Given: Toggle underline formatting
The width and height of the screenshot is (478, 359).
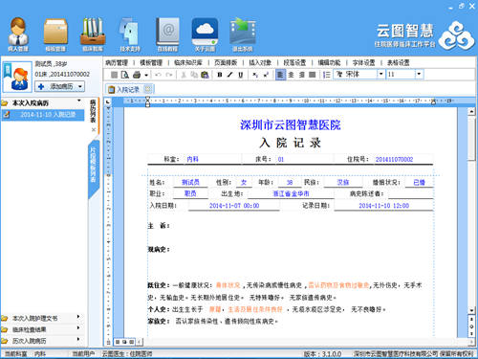Looking at the screenshot, I should click(x=241, y=75).
